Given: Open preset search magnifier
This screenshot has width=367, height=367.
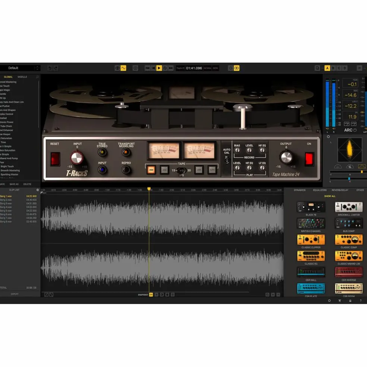Looking at the screenshot, I should click(37, 77).
